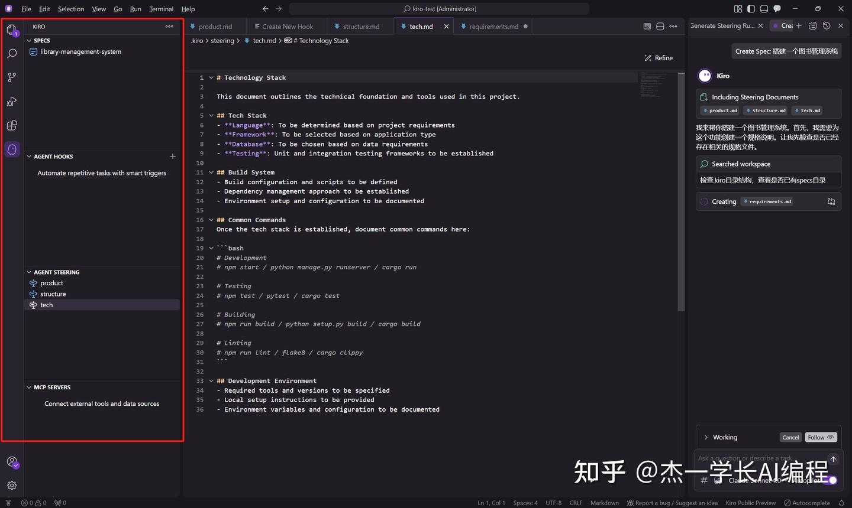Switch to the product.md tab
Screen dimensions: 852x508
click(216, 26)
